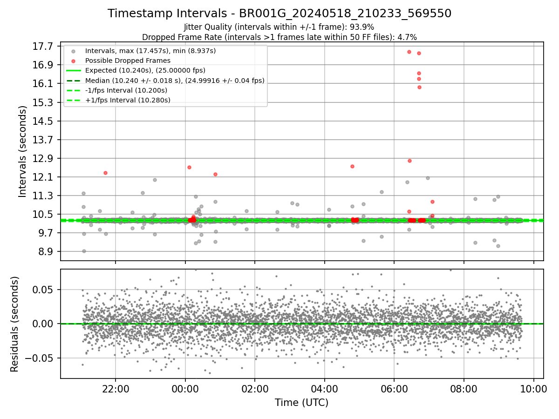This screenshot has width=559, height=419.
Task: Click the gray circle marker in the legend
Action: pyautogui.click(x=73, y=51)
